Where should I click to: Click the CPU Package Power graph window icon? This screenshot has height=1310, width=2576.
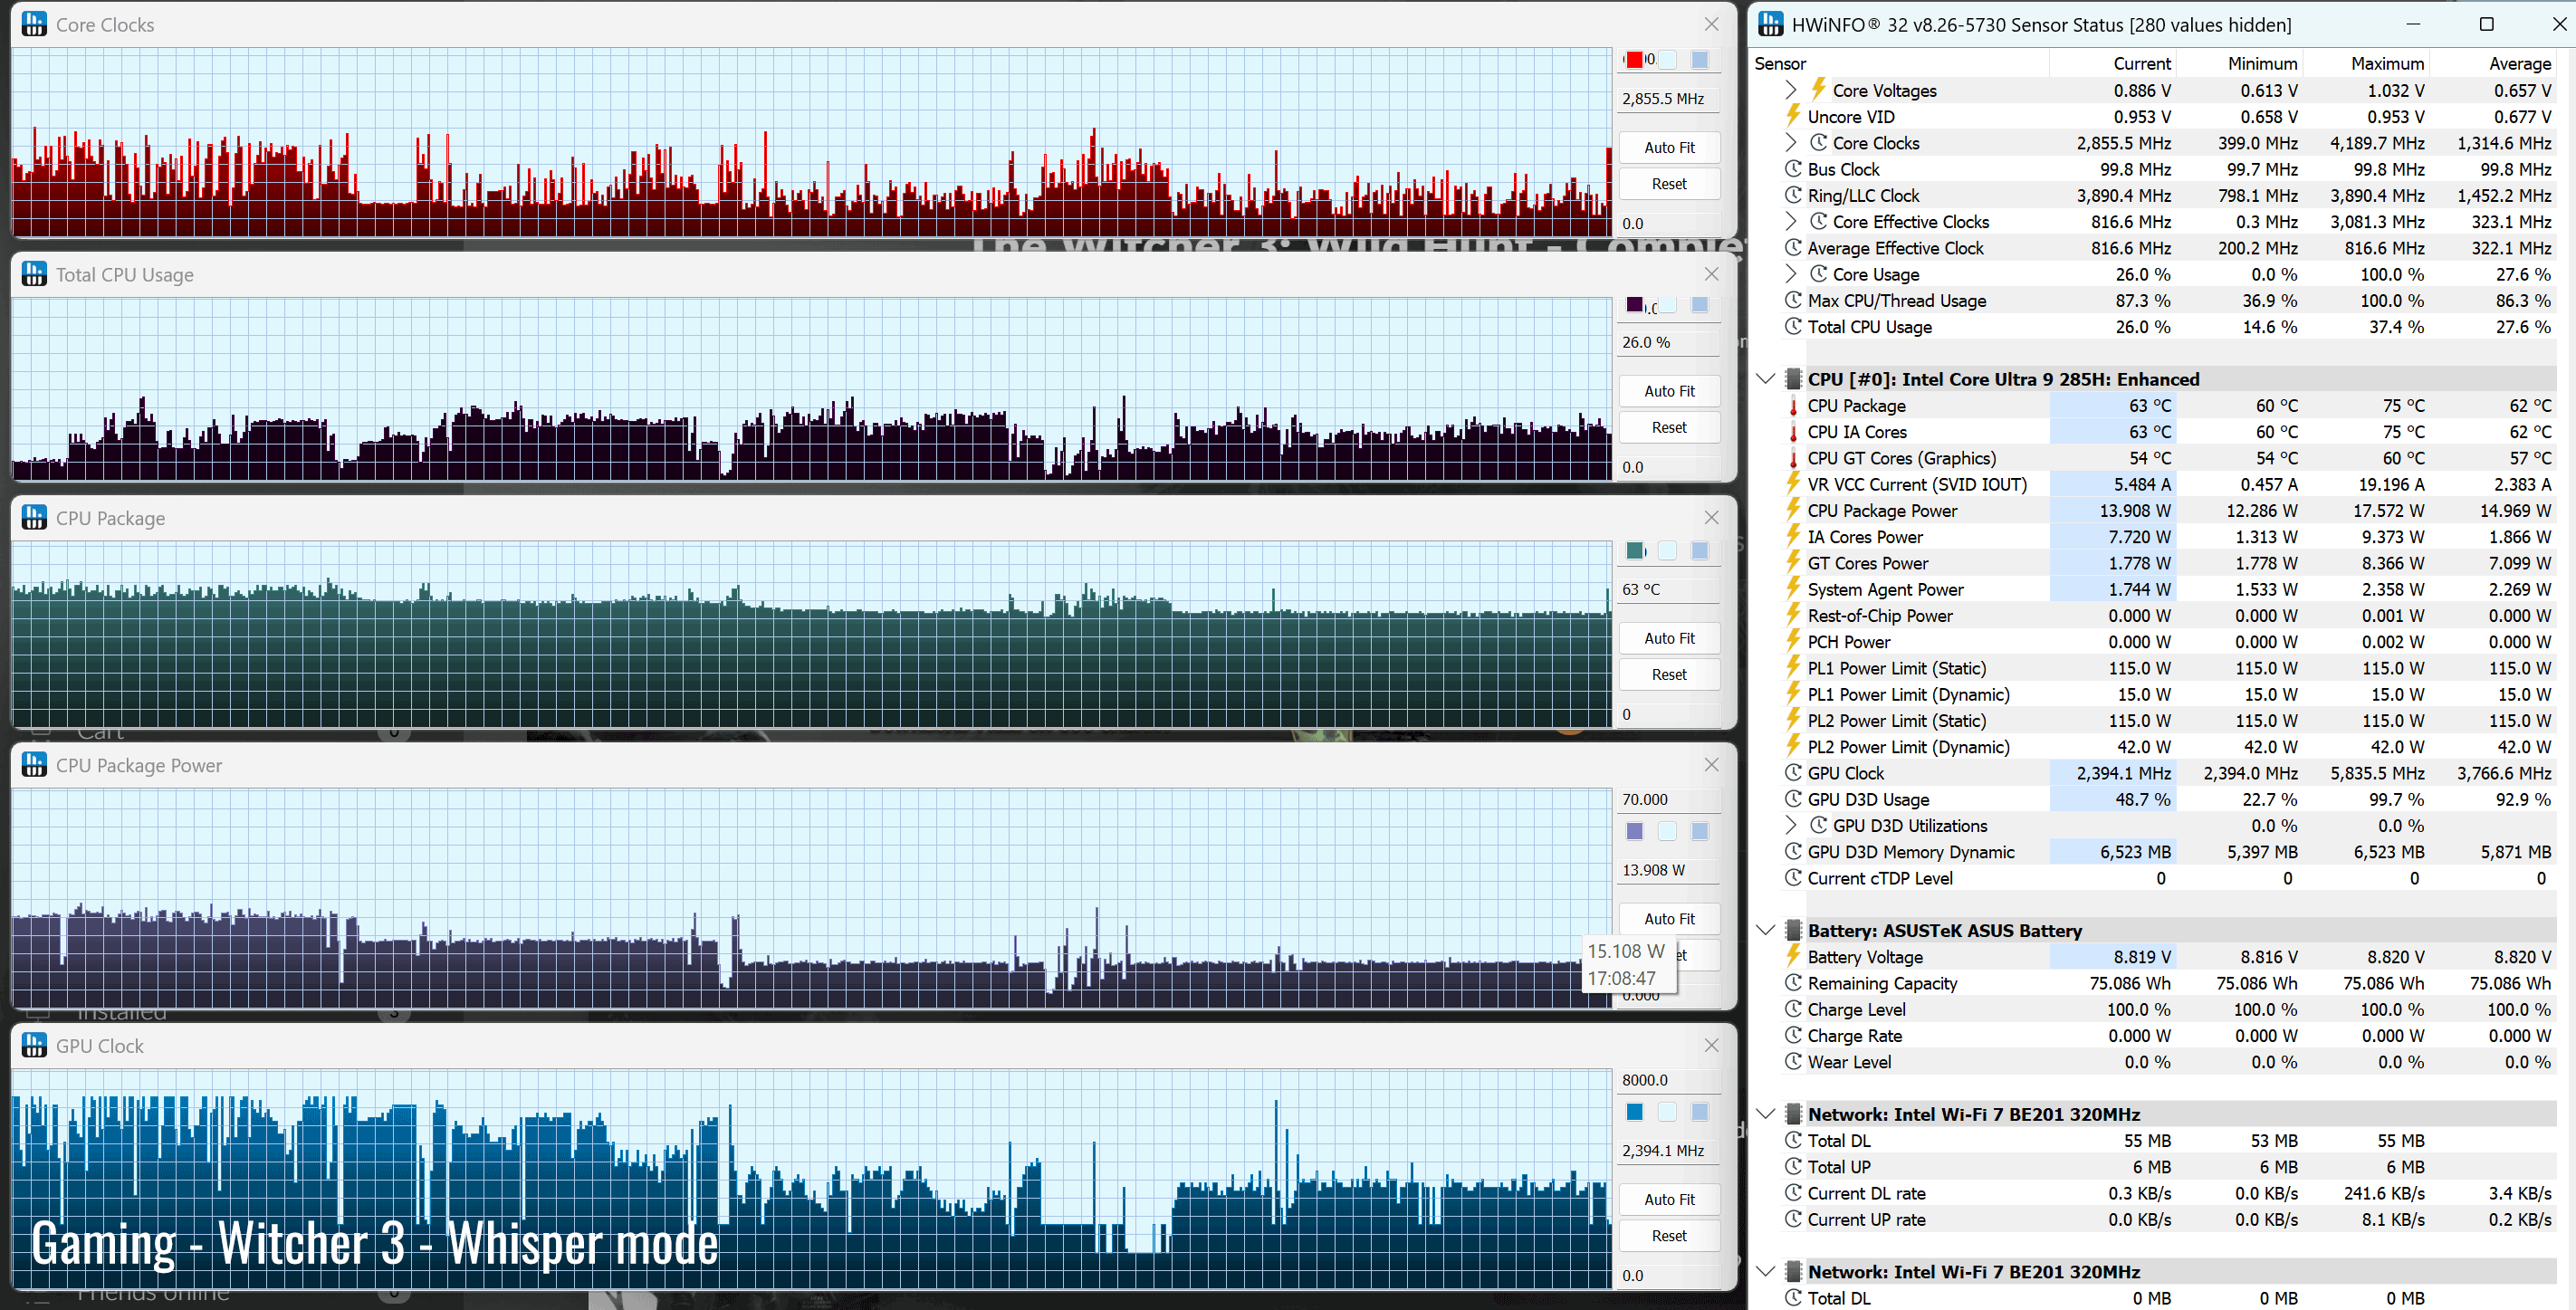point(34,765)
